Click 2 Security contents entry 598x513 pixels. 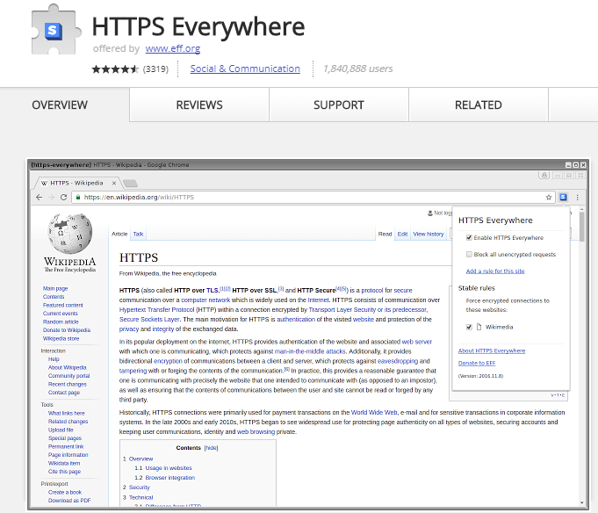point(136,488)
